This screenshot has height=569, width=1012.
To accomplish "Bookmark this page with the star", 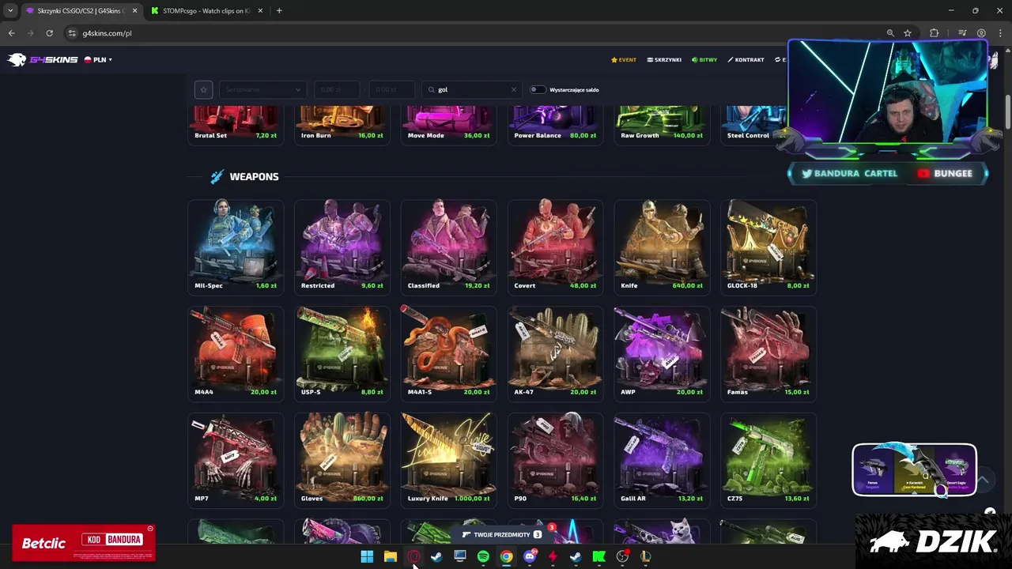I will pos(908,33).
